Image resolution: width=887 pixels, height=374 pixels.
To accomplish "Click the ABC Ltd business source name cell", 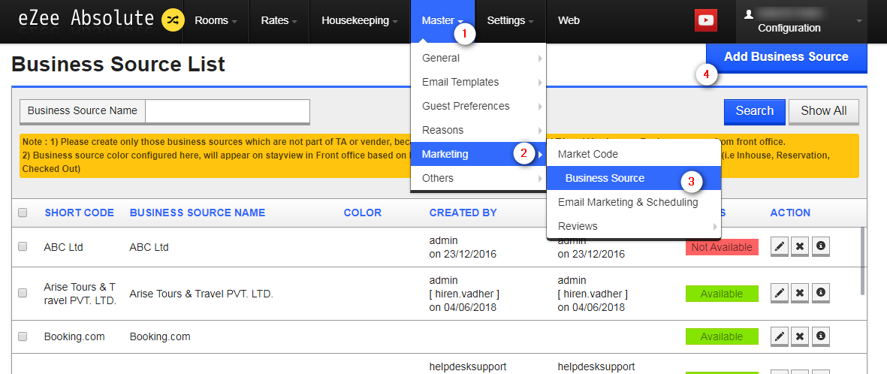I will 149,247.
